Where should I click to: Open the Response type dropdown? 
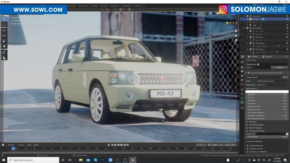[272, 85]
